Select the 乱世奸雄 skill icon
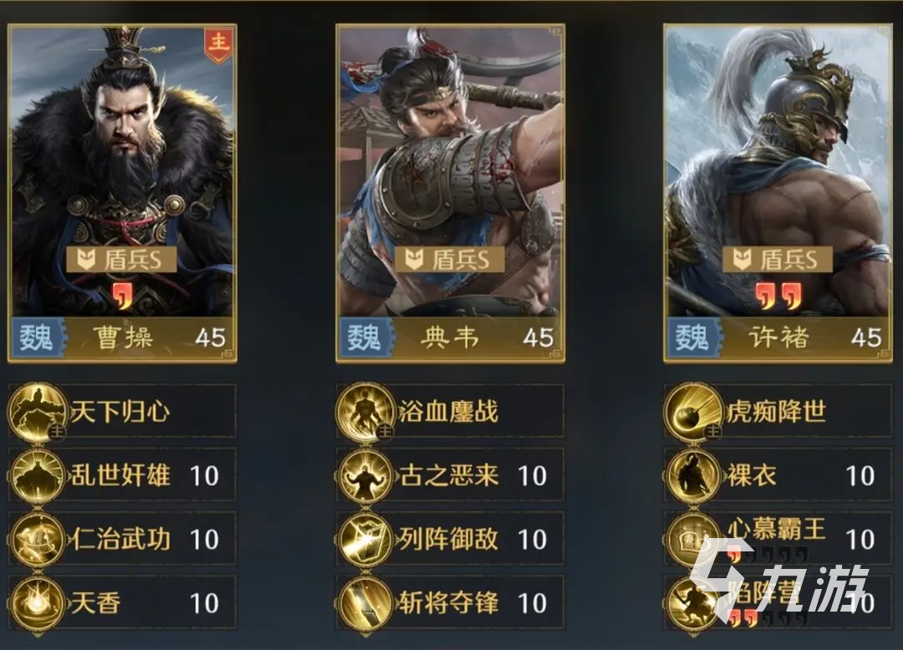This screenshot has height=650, width=903. (x=37, y=475)
